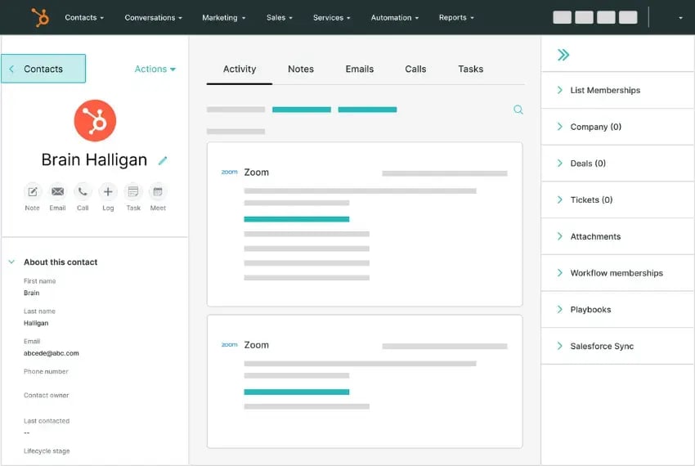
Task: Expand Salesforce Sync section
Action: click(x=617, y=347)
